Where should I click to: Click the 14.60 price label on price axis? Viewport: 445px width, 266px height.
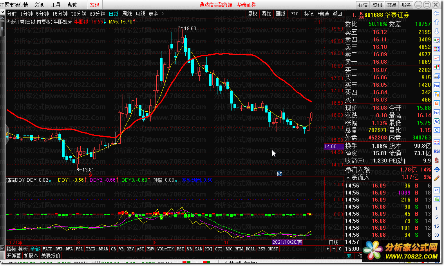pyautogui.click(x=334, y=146)
